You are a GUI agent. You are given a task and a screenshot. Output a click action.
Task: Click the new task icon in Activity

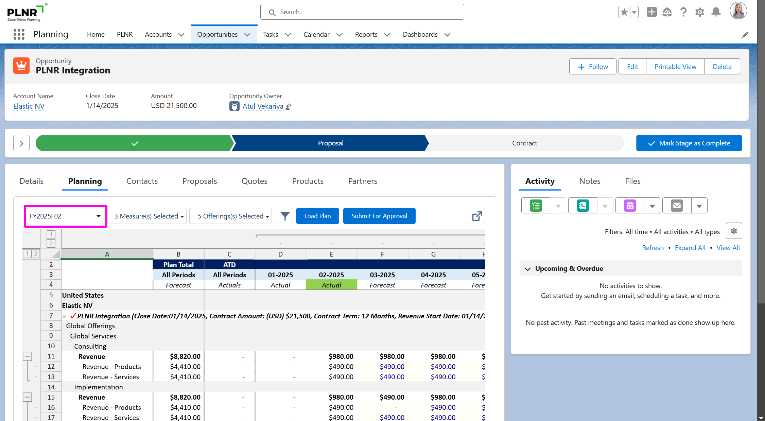[x=536, y=206]
